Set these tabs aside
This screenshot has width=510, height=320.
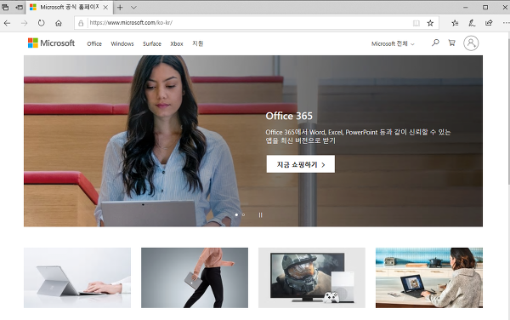pos(20,7)
